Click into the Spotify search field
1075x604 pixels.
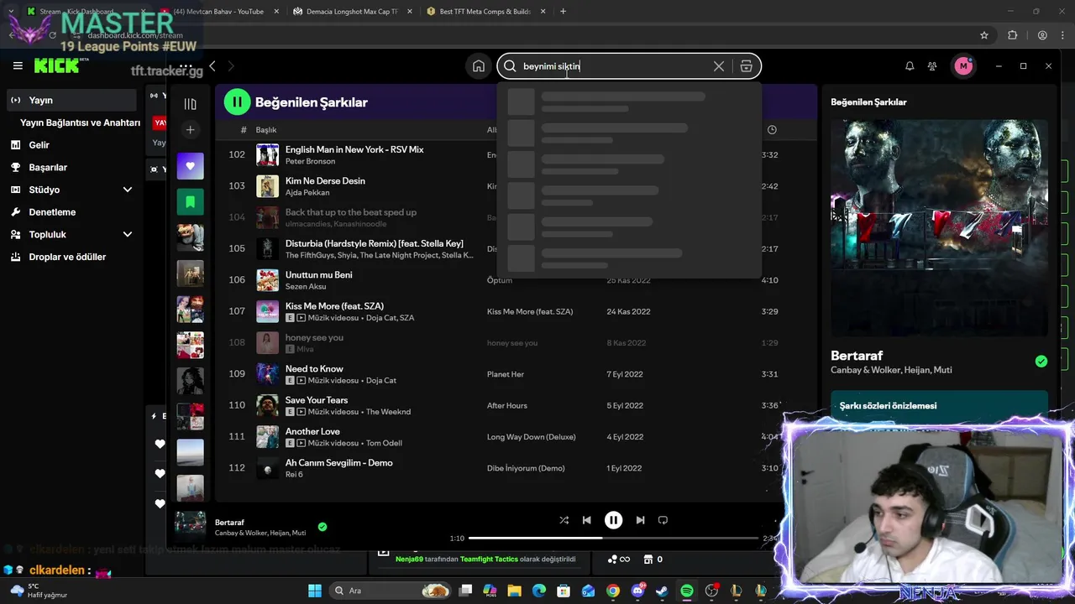(x=616, y=66)
